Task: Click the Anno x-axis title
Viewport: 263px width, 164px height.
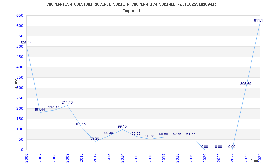Action: click(x=255, y=161)
